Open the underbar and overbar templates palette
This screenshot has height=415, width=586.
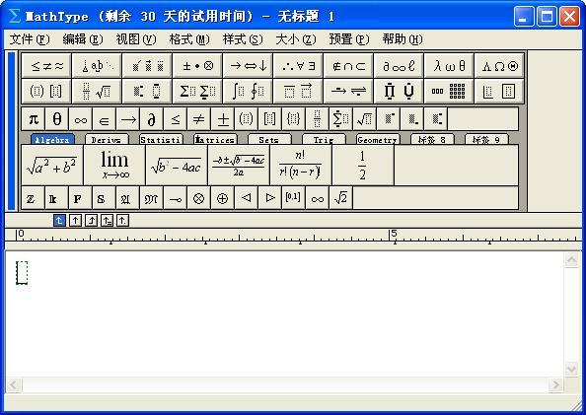298,91
